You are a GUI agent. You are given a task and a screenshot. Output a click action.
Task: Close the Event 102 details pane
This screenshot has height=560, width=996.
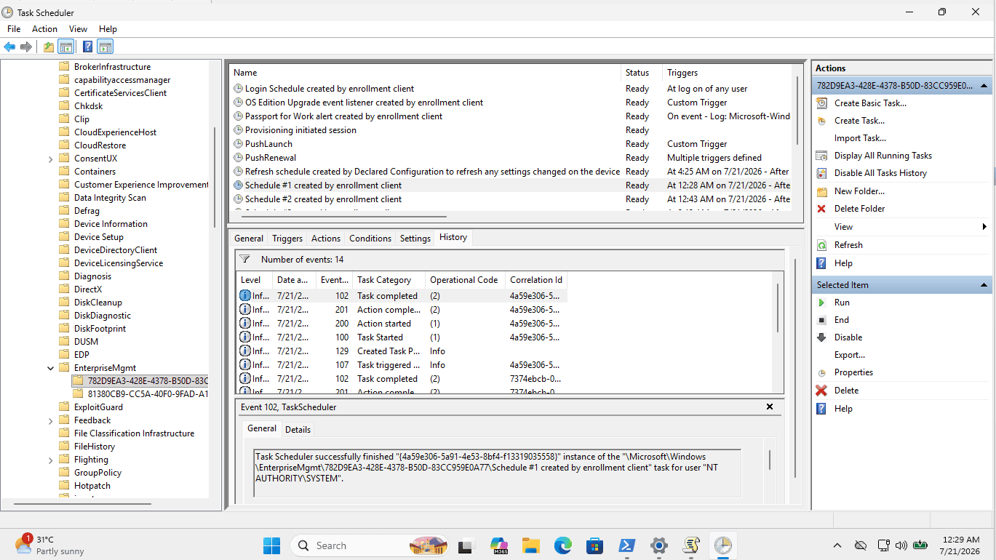pos(770,407)
